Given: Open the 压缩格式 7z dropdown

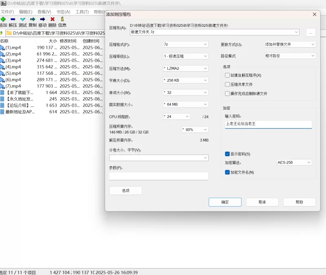Looking at the screenshot, I should click(x=185, y=44).
